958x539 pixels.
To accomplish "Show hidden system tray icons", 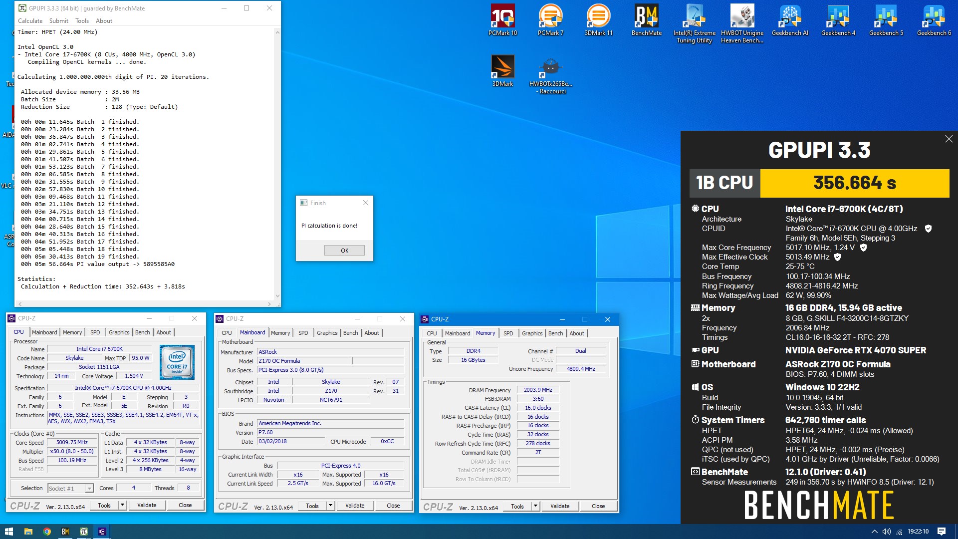I will tap(874, 532).
